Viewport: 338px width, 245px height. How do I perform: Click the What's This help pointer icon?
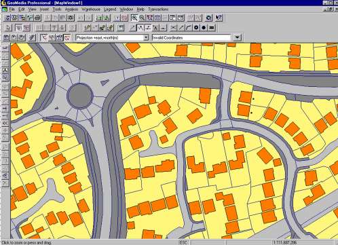(x=219, y=18)
